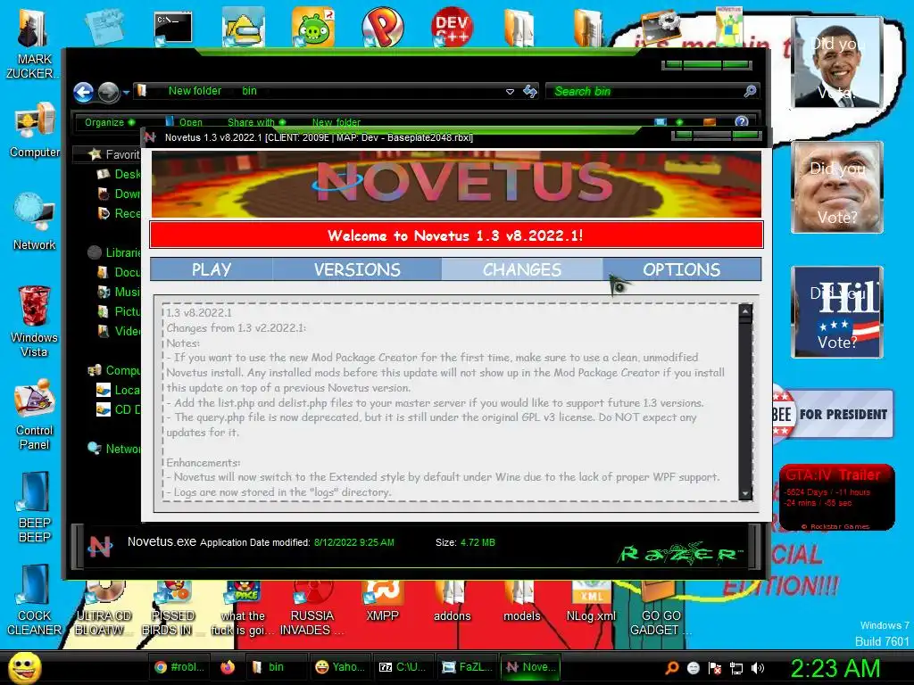Switch to the VERSIONS tab
This screenshot has height=685, width=914.
click(x=357, y=269)
